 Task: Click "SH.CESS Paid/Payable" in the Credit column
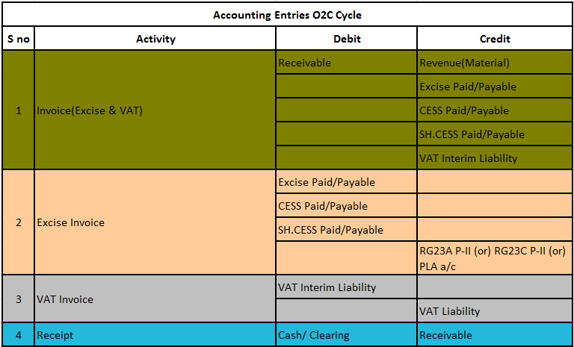tap(495, 134)
